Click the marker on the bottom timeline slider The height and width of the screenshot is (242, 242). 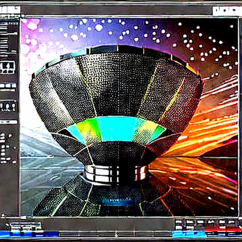(x=116, y=235)
